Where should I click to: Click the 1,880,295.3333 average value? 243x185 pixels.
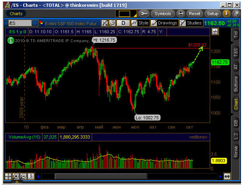75,137
